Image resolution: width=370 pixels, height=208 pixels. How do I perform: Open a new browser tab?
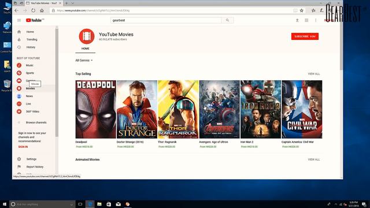[67, 3]
